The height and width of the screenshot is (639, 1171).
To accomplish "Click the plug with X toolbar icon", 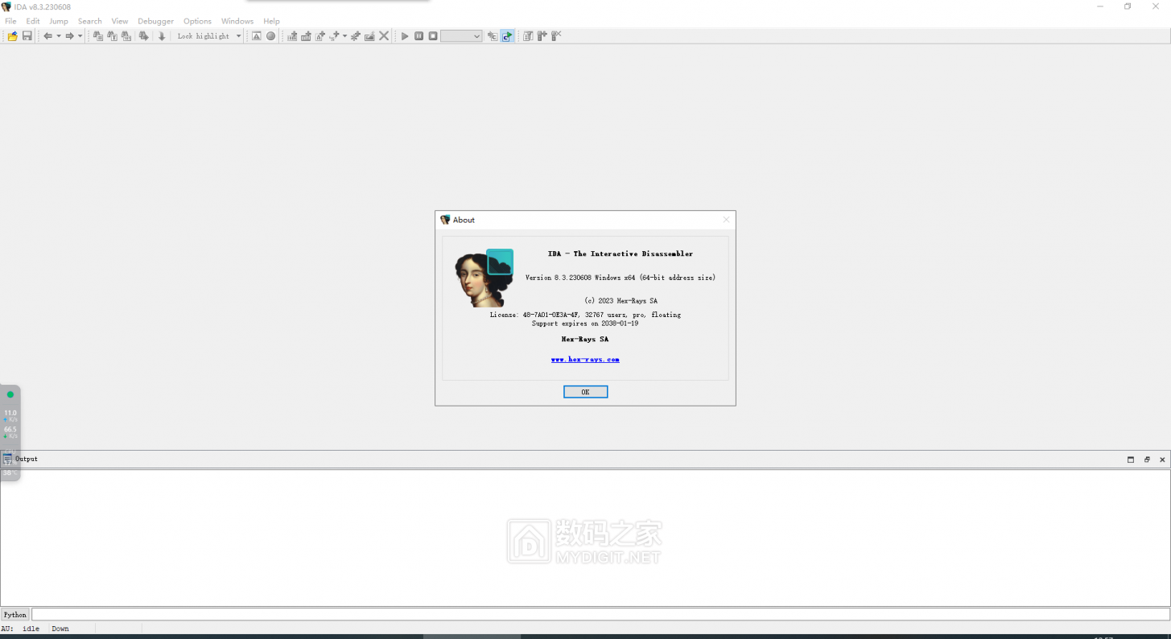I will click(x=556, y=36).
